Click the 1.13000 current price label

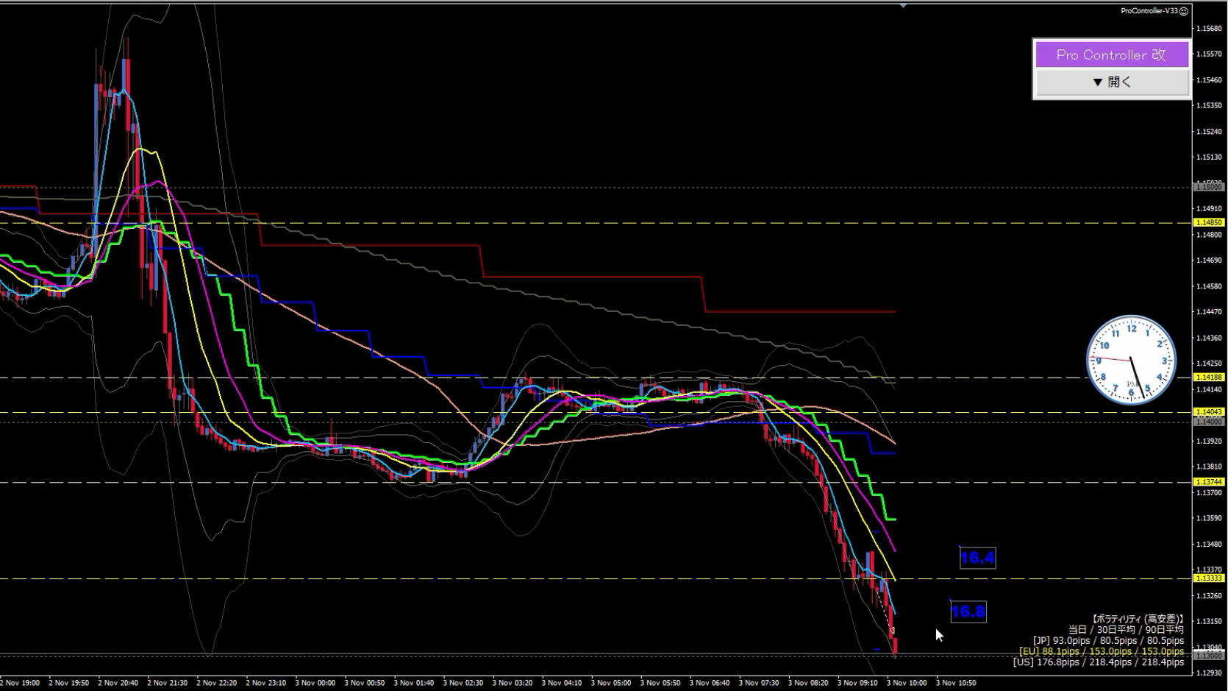coord(1209,655)
